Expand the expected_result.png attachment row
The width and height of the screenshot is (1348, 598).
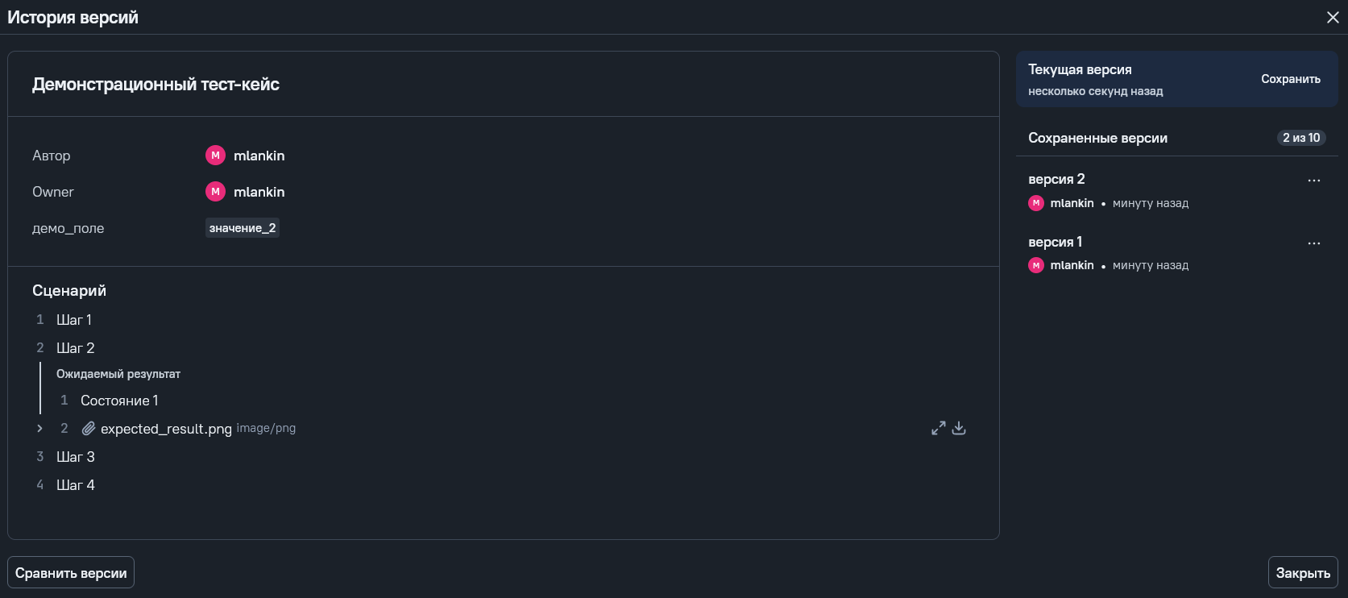click(39, 429)
